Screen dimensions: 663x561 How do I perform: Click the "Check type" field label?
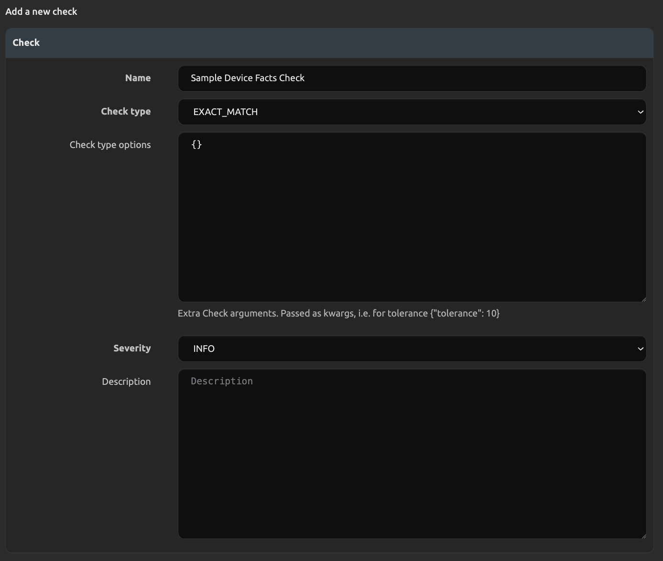coord(126,112)
